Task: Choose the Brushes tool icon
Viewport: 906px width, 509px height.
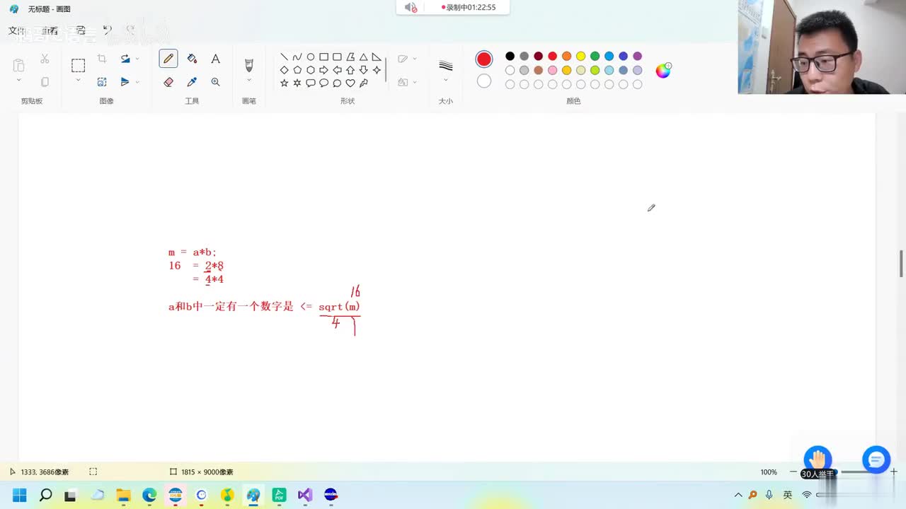Action: click(x=248, y=65)
